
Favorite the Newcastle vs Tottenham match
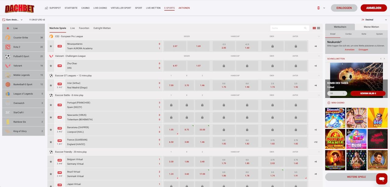click(x=51, y=117)
